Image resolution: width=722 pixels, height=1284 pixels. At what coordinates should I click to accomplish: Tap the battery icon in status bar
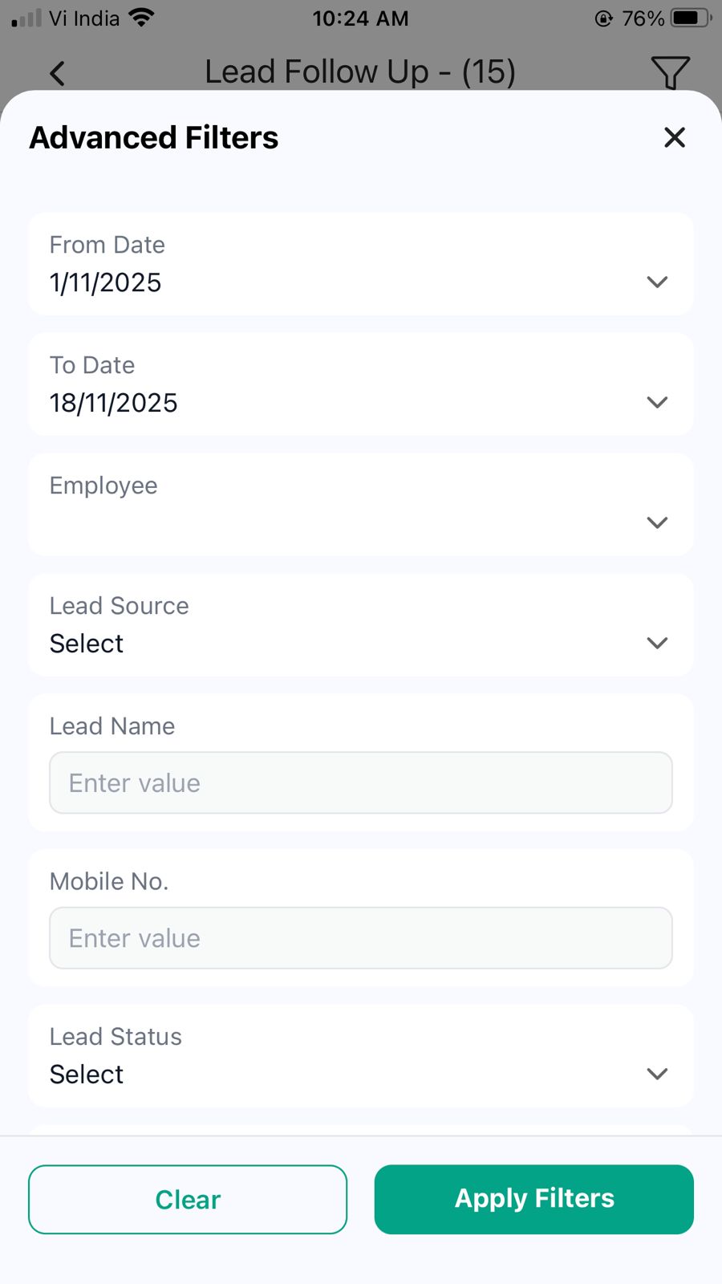[690, 18]
